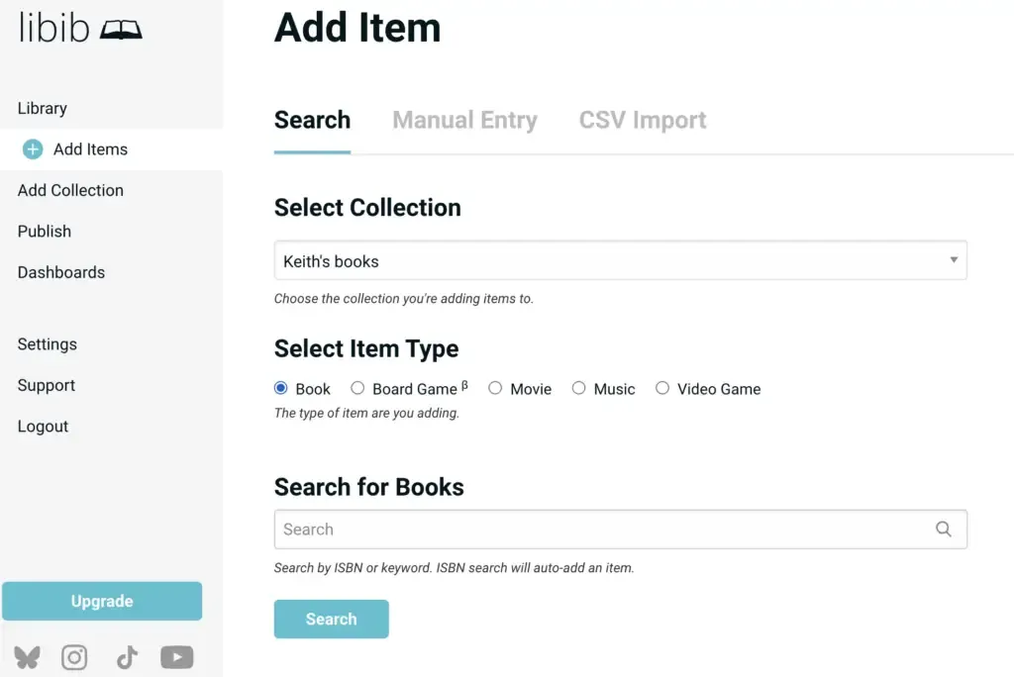This screenshot has width=1014, height=677.
Task: Open the Instagram social icon
Action: point(74,657)
